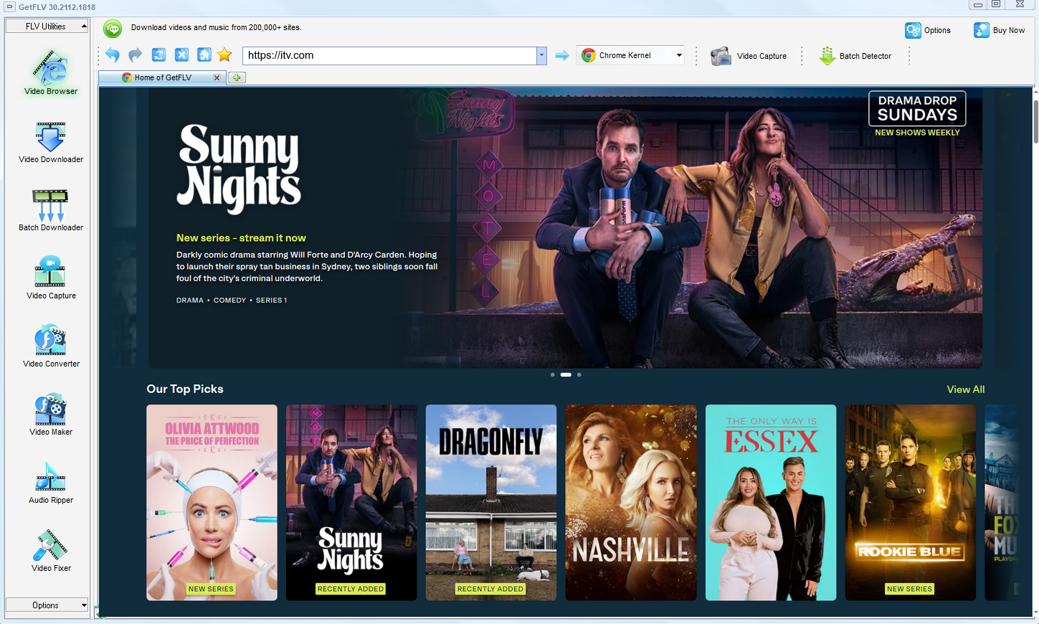The height and width of the screenshot is (624, 1039).
Task: Open the Olivia Attwood Price of Perfection card
Action: coord(212,502)
